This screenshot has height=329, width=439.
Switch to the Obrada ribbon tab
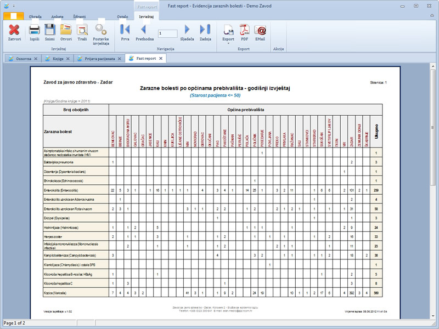pos(35,17)
